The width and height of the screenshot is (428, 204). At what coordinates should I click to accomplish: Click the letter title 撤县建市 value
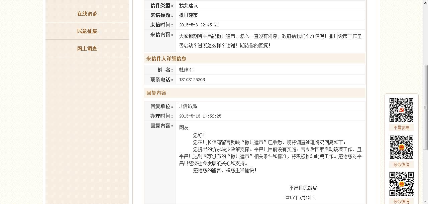[188, 15]
